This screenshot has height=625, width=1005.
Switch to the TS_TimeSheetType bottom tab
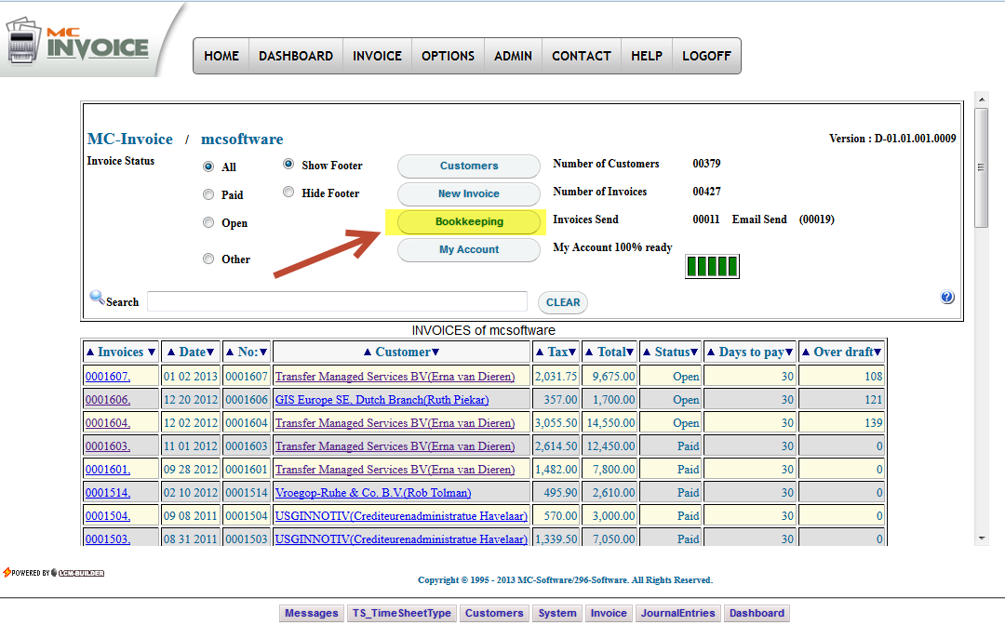coord(402,614)
